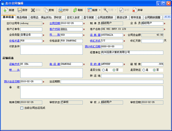Click the 新建 (New) toolbar icon
Screen dimensions: 172x131
coord(6,10)
